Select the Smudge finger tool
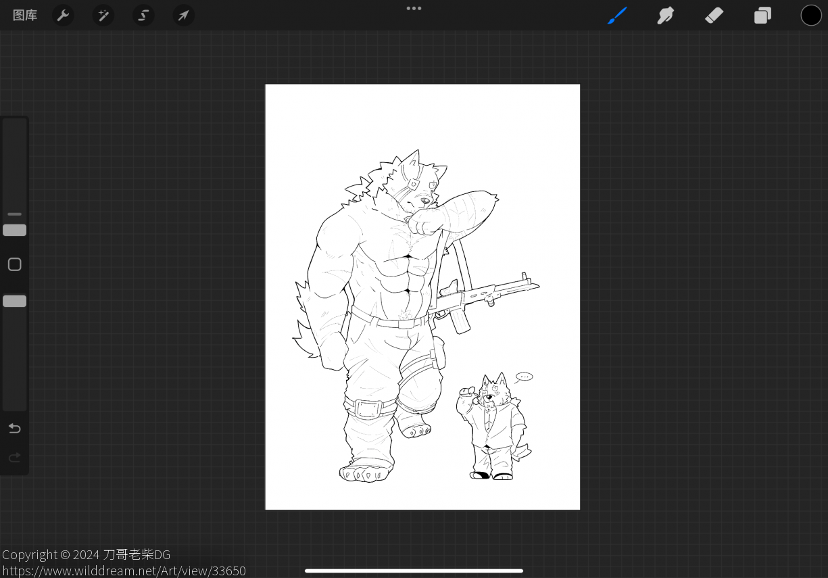Screen dimensions: 828x578 click(666, 16)
